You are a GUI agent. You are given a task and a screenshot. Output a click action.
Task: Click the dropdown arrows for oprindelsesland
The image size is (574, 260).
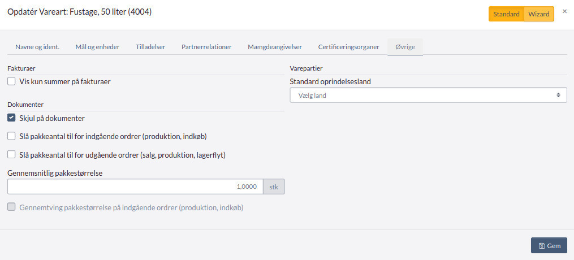pyautogui.click(x=558, y=96)
